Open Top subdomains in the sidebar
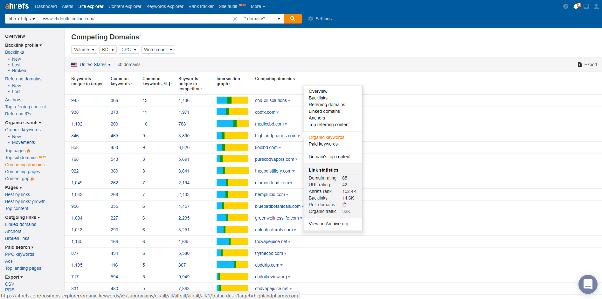This screenshot has height=299, width=602. [21, 158]
